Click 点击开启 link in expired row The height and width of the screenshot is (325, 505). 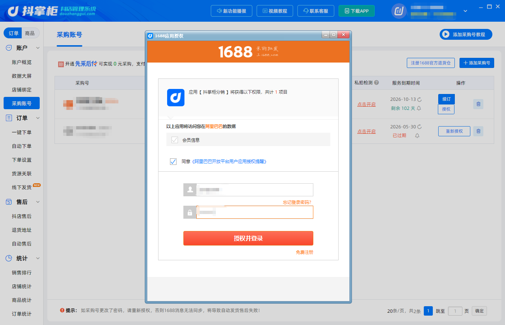(x=366, y=131)
